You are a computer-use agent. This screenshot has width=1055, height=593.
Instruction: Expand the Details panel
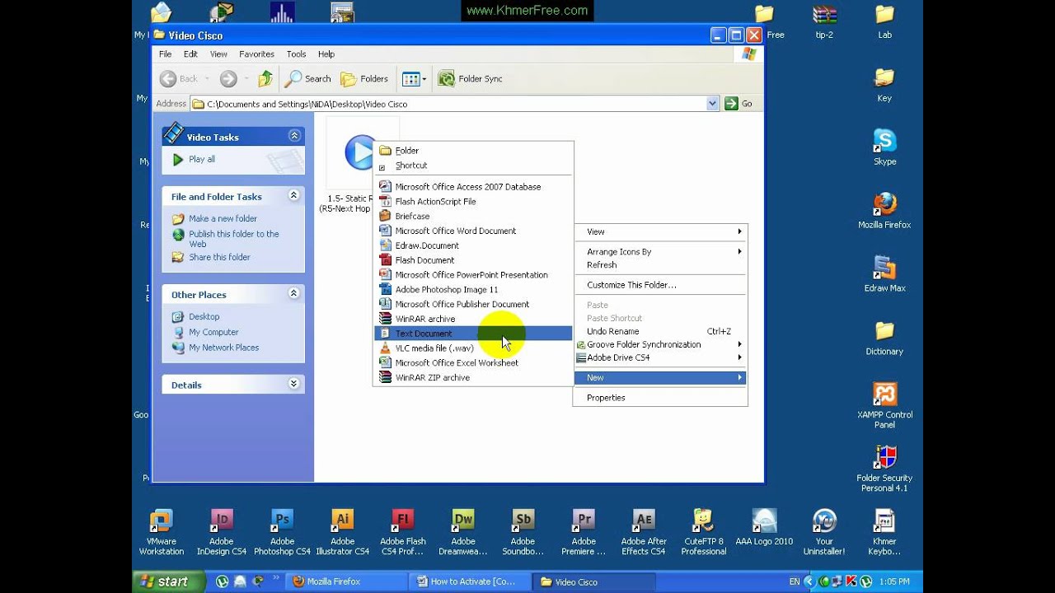pos(293,384)
